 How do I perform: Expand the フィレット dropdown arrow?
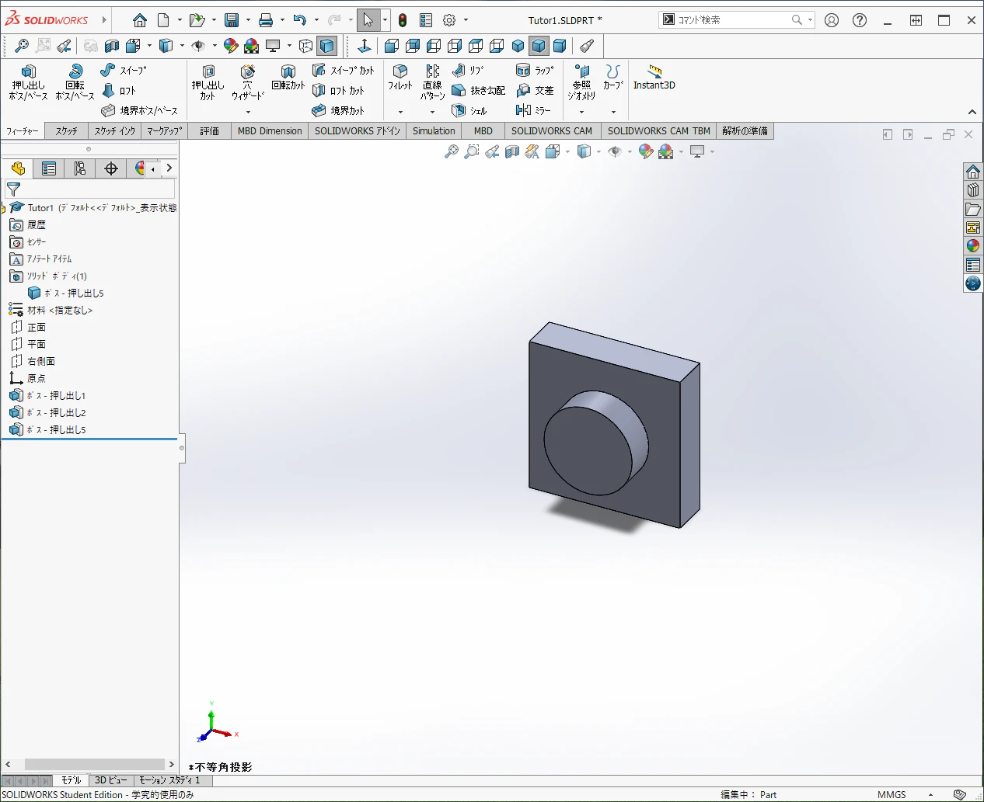400,112
